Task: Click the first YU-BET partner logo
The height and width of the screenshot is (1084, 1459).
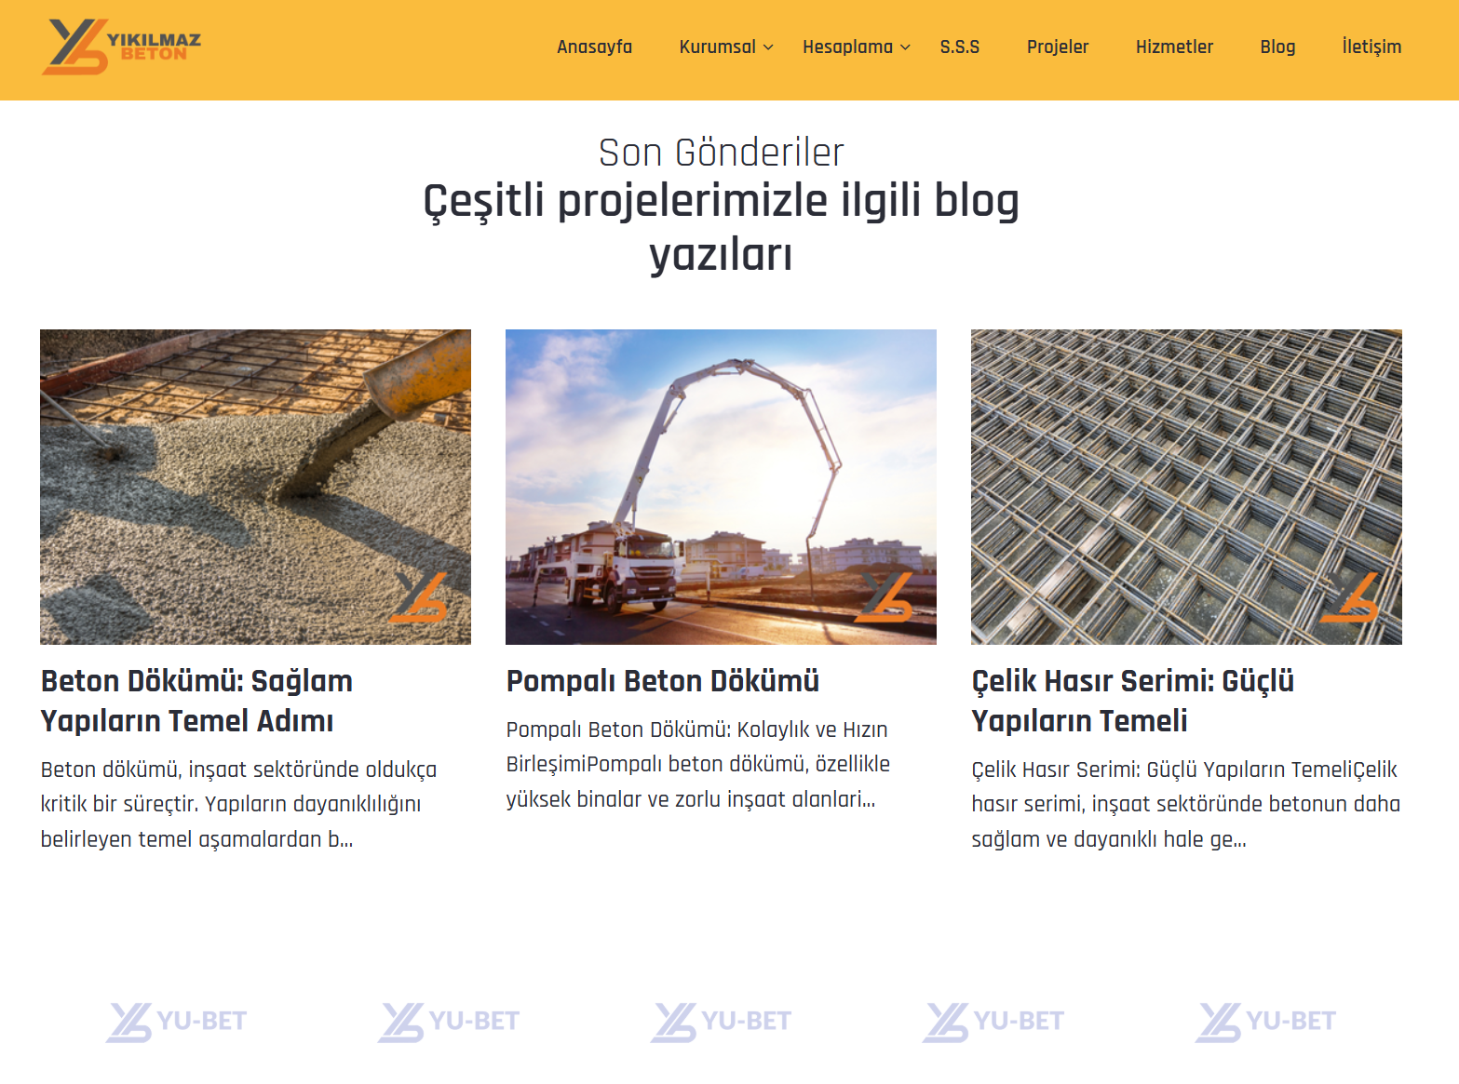Action: click(x=177, y=1022)
